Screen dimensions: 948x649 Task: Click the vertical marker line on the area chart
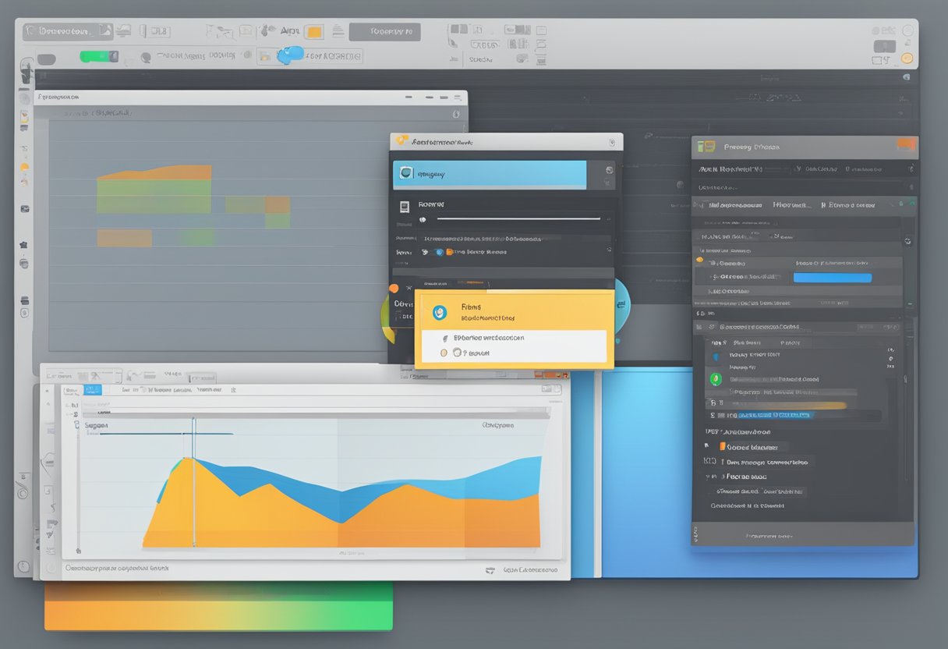(193, 484)
